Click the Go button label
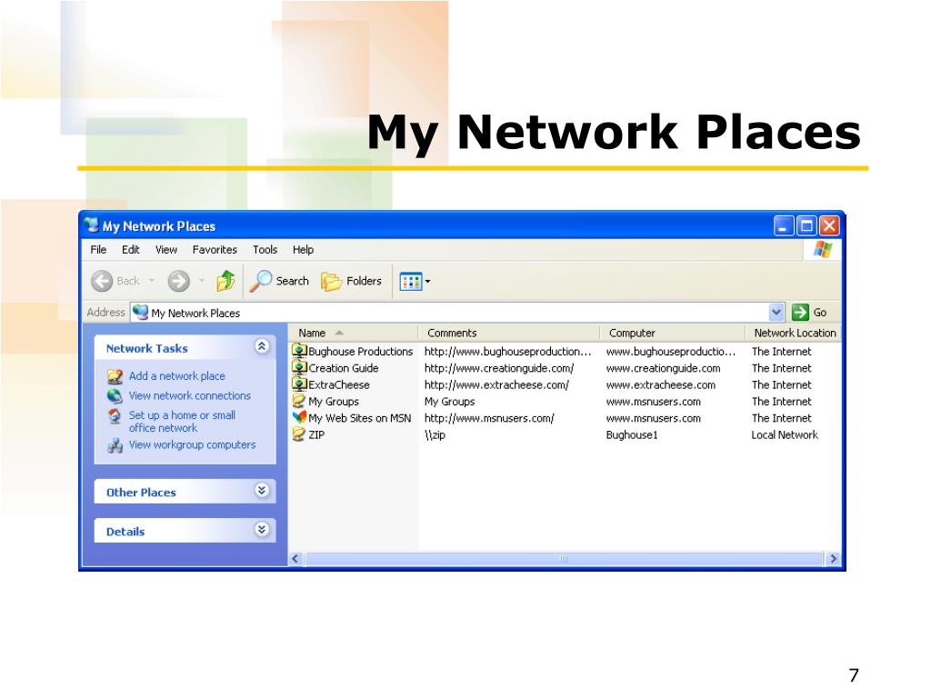This screenshot has width=931, height=698. tap(820, 313)
